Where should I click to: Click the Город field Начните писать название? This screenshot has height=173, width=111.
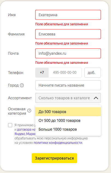[68, 85]
